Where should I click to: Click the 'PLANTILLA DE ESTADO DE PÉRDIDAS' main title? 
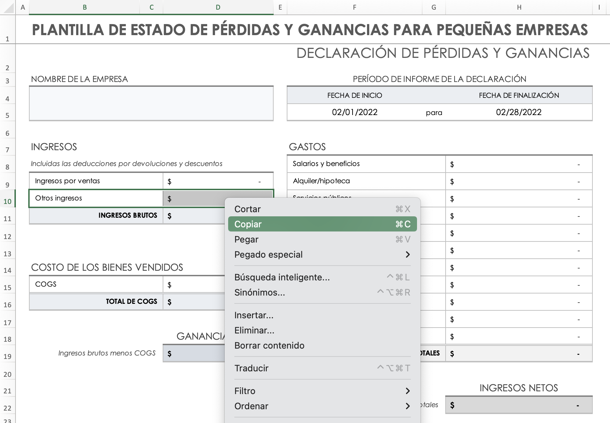click(310, 30)
